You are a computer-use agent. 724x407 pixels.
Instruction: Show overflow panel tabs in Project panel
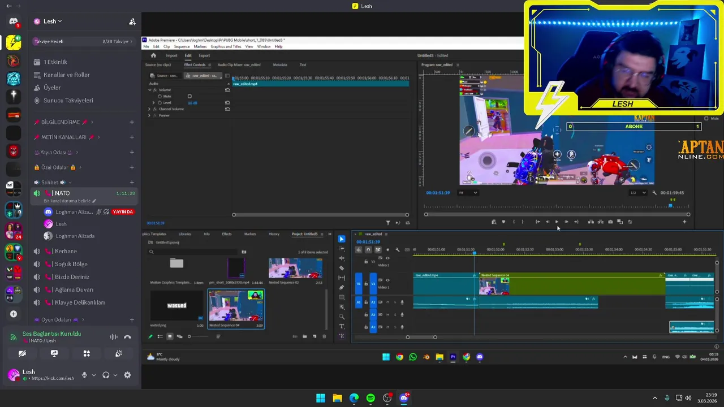330,234
